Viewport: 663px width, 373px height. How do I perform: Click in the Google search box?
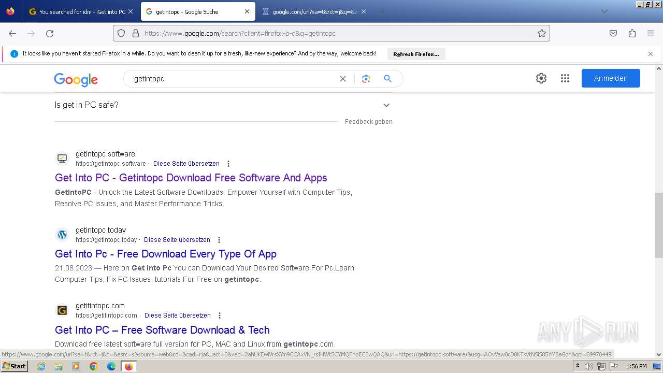click(x=233, y=79)
